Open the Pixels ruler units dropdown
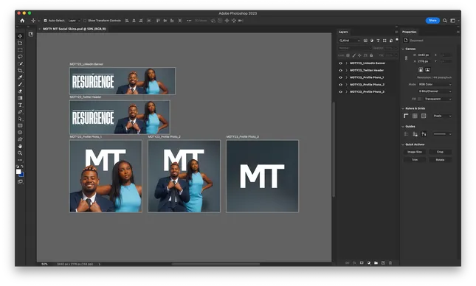This screenshot has height=286, width=476. pos(442,116)
